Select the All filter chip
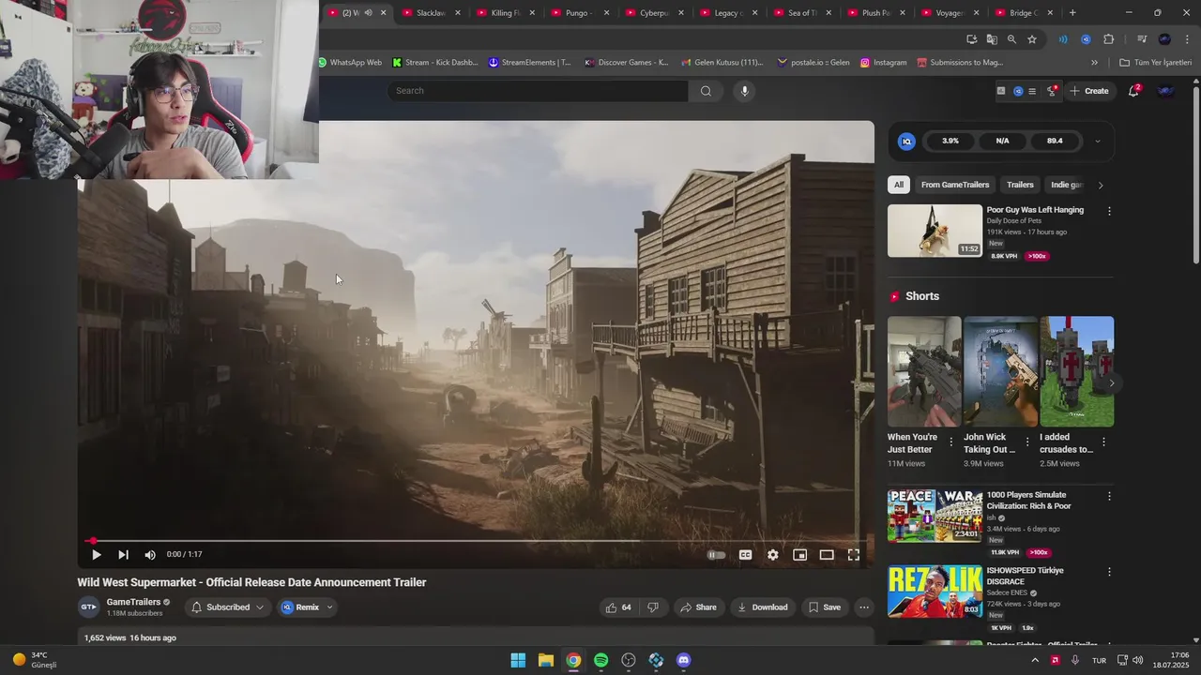This screenshot has height=675, width=1201. [899, 185]
